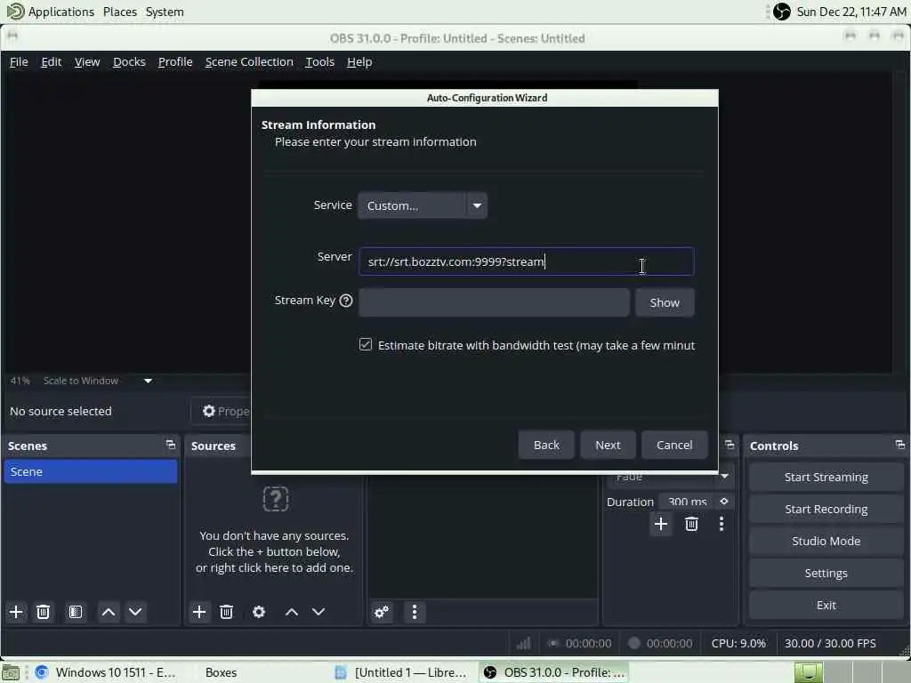Click the green workspace indicator in the taskbar

808,672
